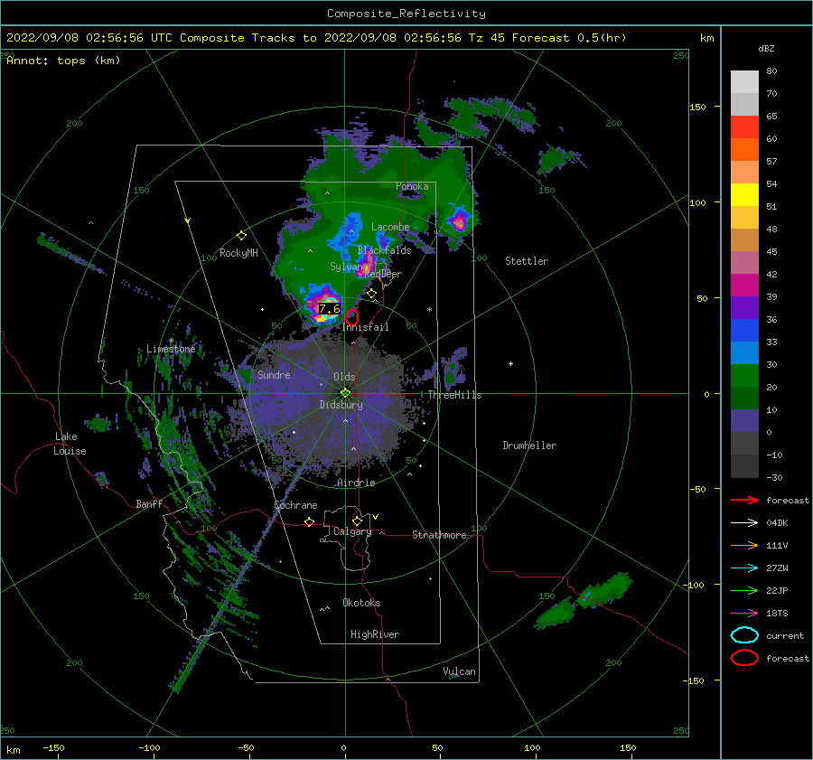The image size is (813, 760).
Task: Click the white 04DK arrow in legend
Action: 744,523
